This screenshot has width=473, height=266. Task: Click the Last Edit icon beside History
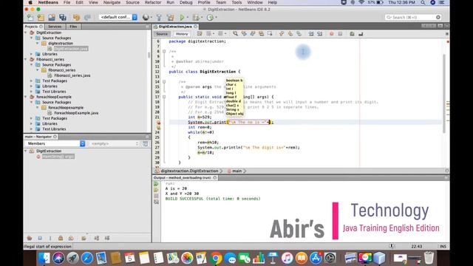200,34
